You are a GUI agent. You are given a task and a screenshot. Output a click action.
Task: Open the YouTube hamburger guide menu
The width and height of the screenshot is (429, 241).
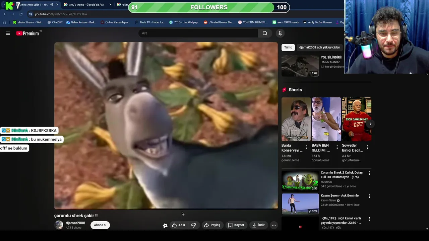(x=8, y=33)
